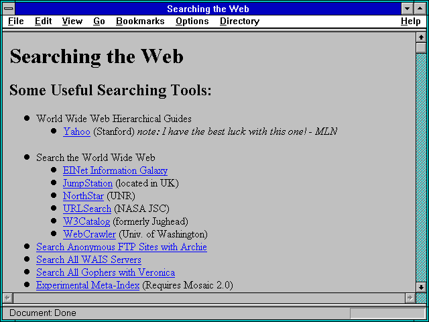Viewport: 429px width, 322px height.
Task: Click 'Search the World Wide Web' text
Action: click(x=95, y=158)
